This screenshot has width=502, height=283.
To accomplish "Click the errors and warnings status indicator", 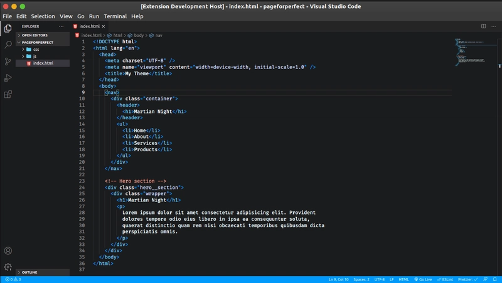I will (x=13, y=279).
